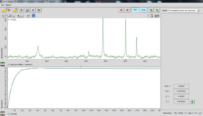
Task: Click the spectrum slice 1 button
Action: tap(3, 65)
